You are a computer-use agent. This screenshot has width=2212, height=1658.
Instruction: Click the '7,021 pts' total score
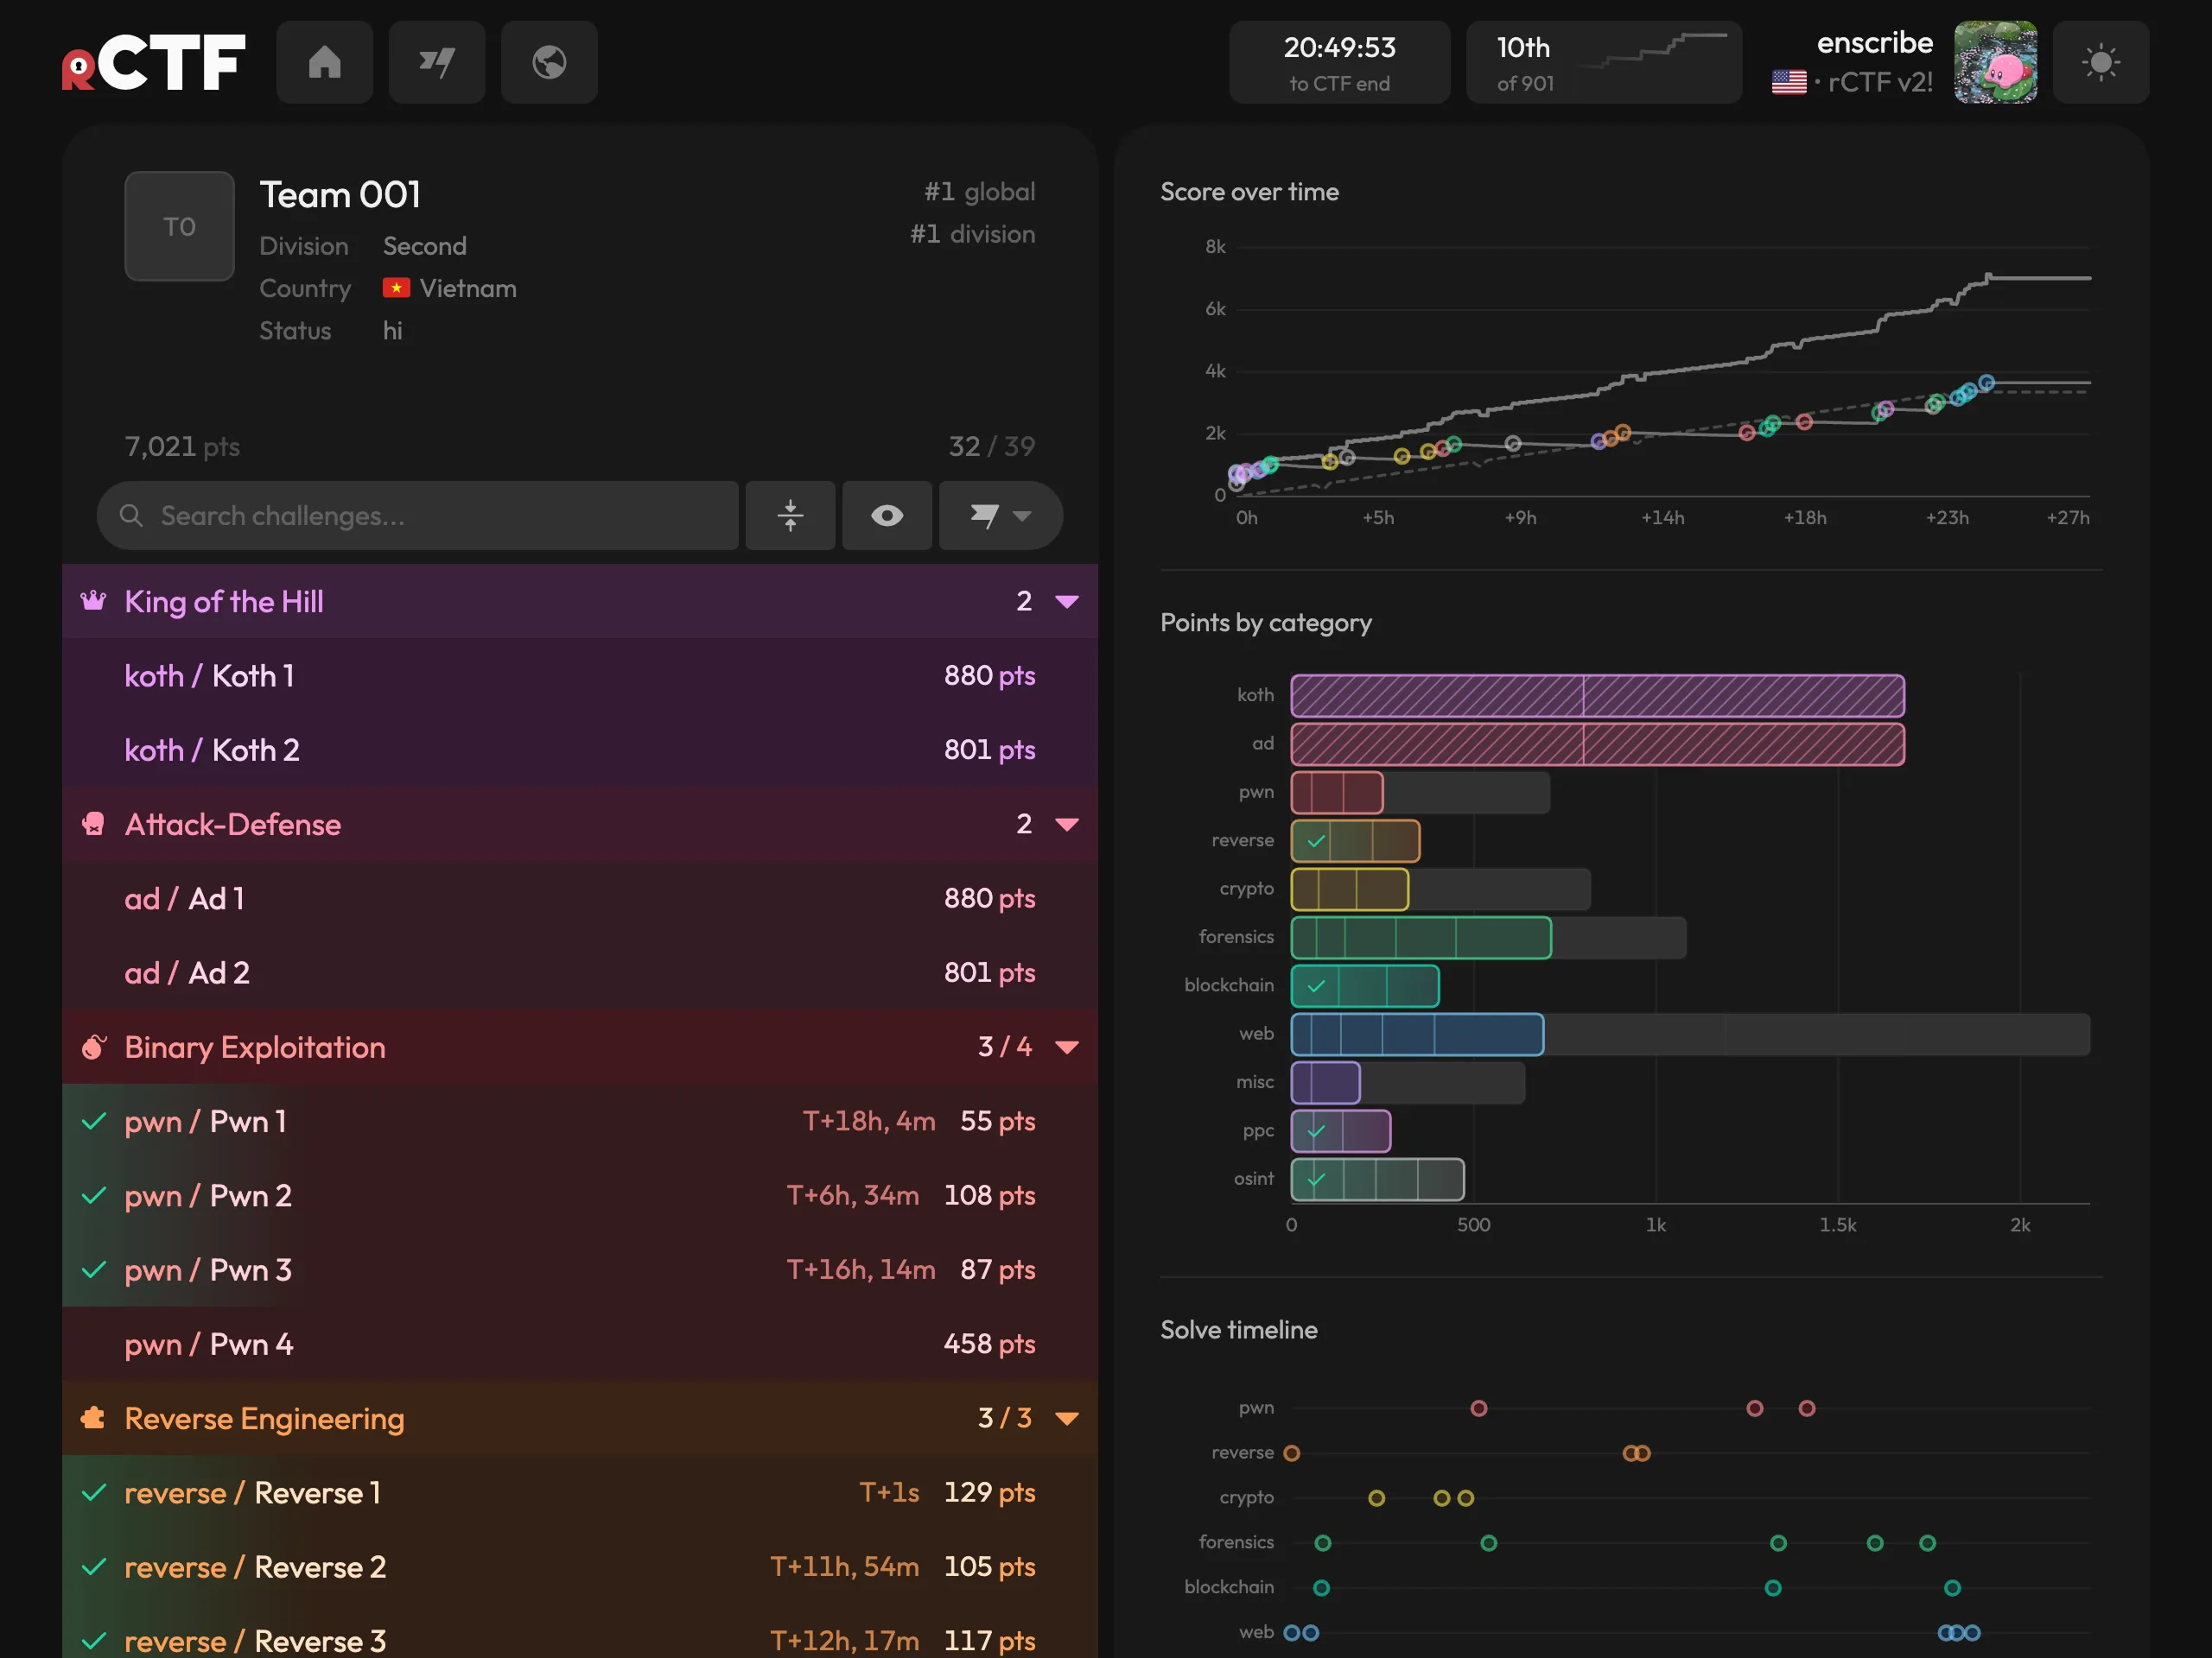tap(182, 446)
